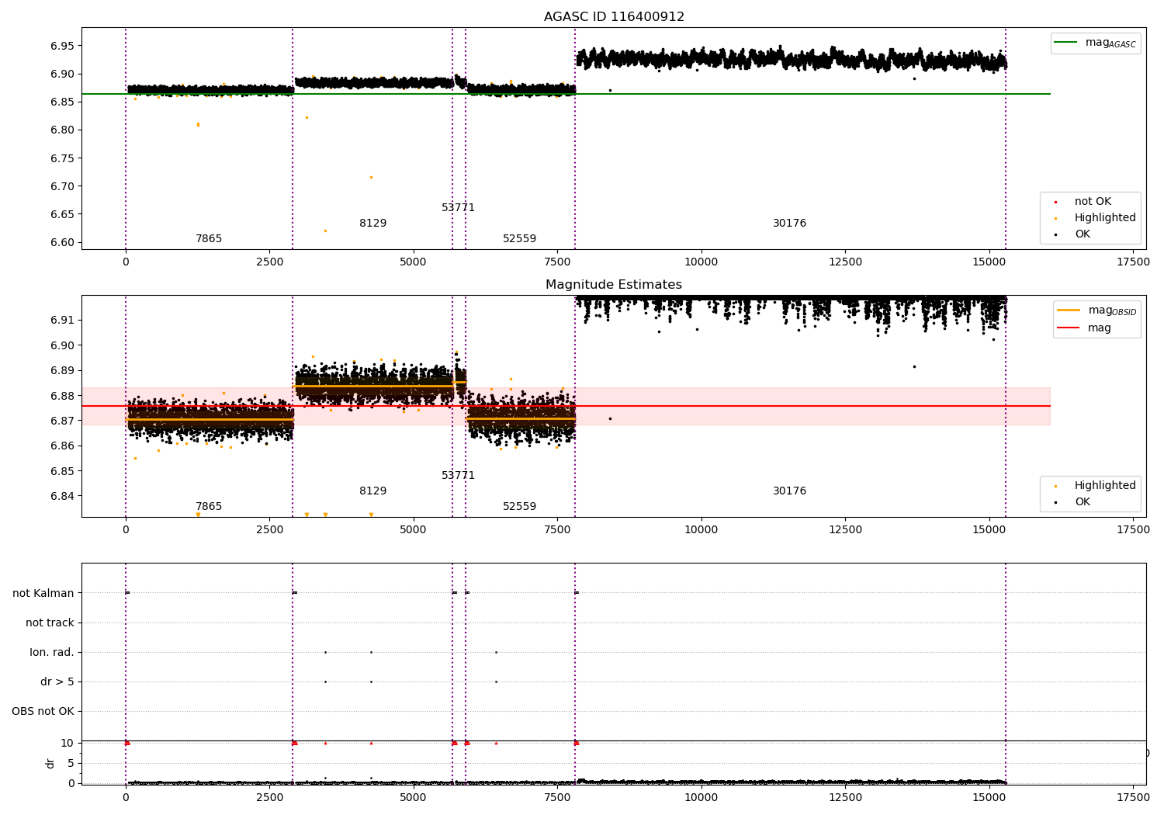Click the 6.95 y-axis tick label
The width and height of the screenshot is (1164, 815).
point(62,46)
